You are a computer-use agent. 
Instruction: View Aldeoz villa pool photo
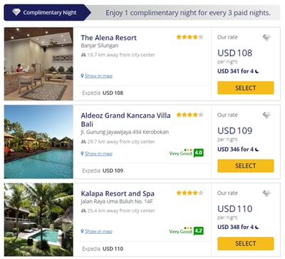coord(38,142)
